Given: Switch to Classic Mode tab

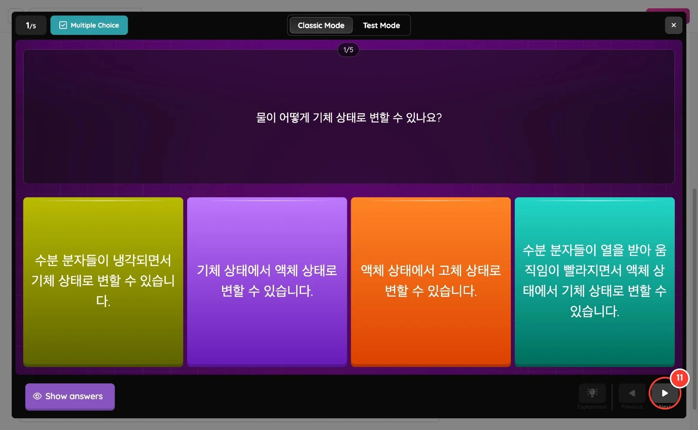Looking at the screenshot, I should [x=321, y=25].
